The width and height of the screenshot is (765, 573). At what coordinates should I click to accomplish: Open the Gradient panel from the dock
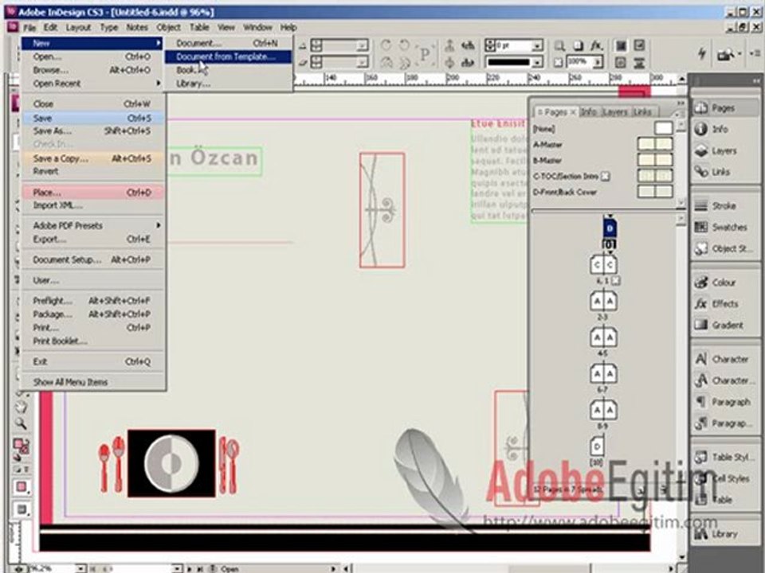coord(724,325)
